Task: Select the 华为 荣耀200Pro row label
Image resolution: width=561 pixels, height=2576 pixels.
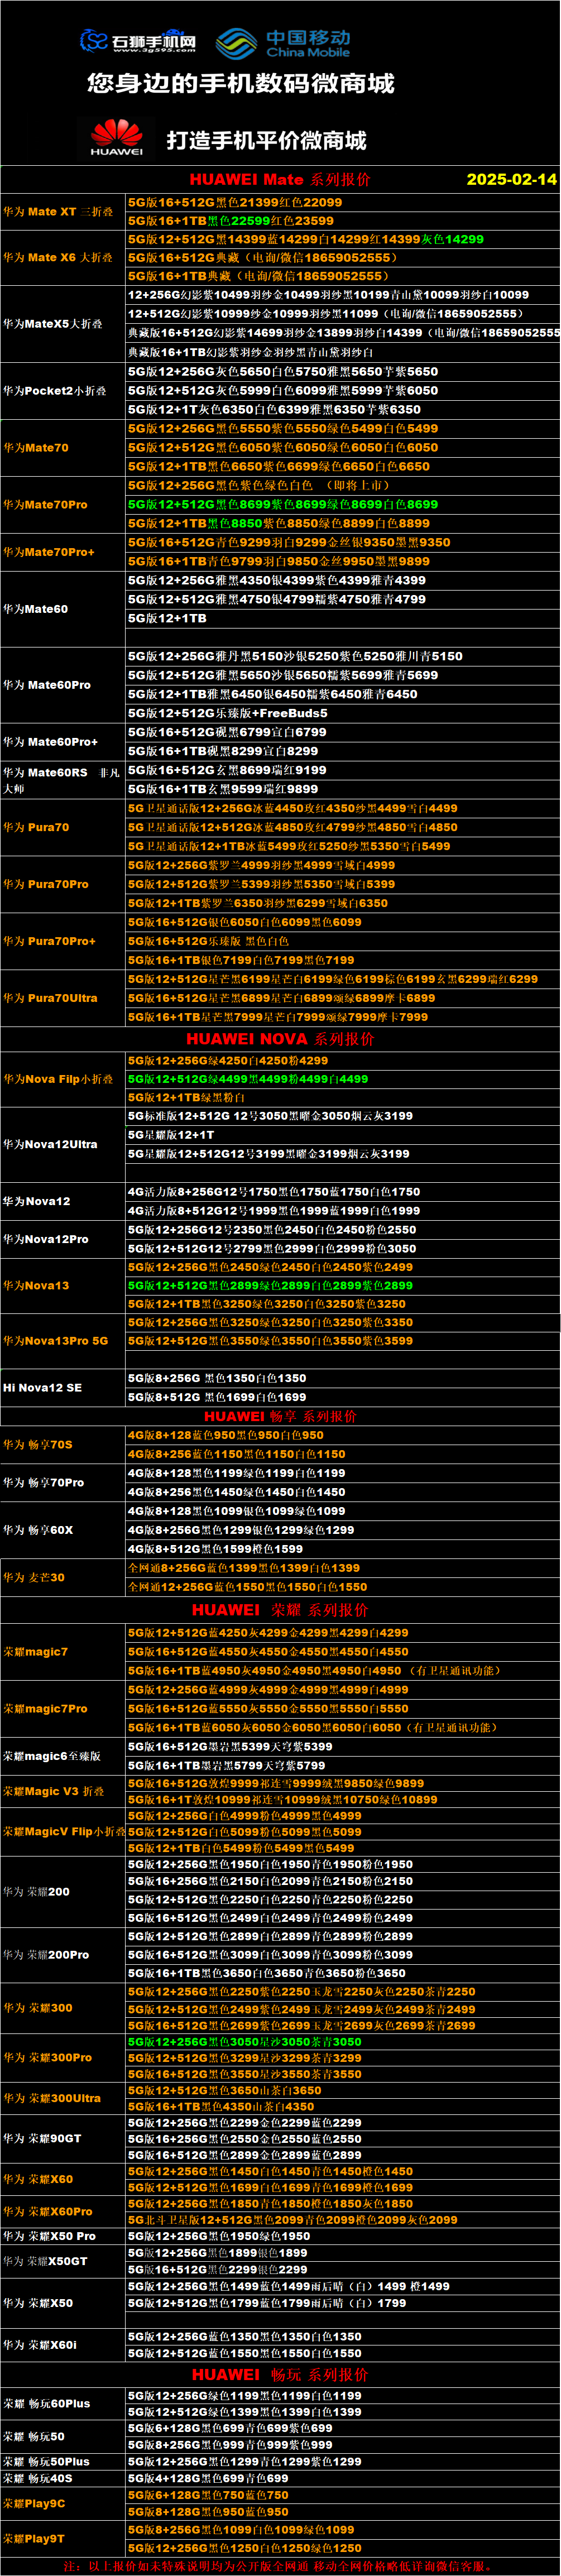Action: pyautogui.click(x=46, y=1955)
